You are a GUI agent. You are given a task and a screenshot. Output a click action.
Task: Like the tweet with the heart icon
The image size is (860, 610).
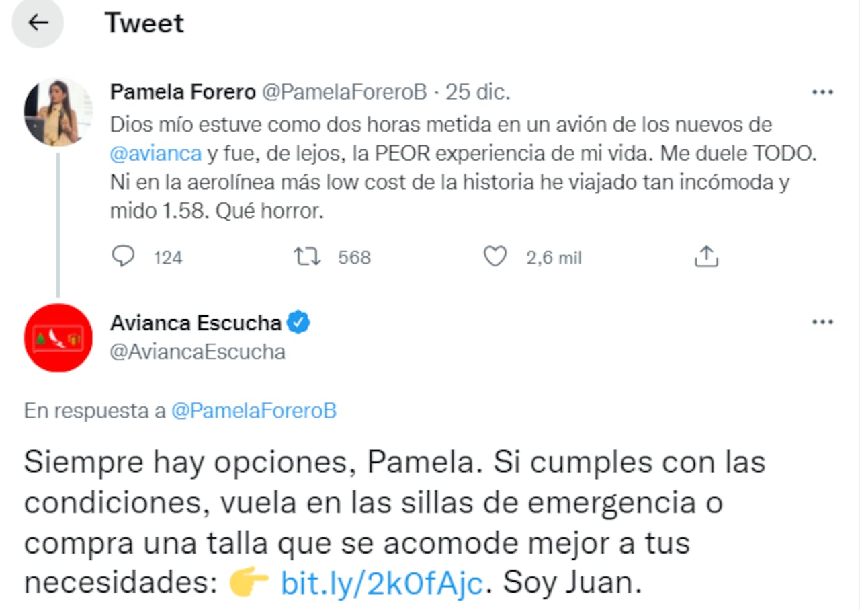(494, 256)
